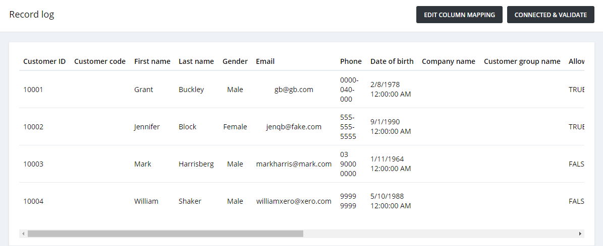Click the horizontal scrollbar thumb
This screenshot has height=246, width=603.
click(x=166, y=234)
